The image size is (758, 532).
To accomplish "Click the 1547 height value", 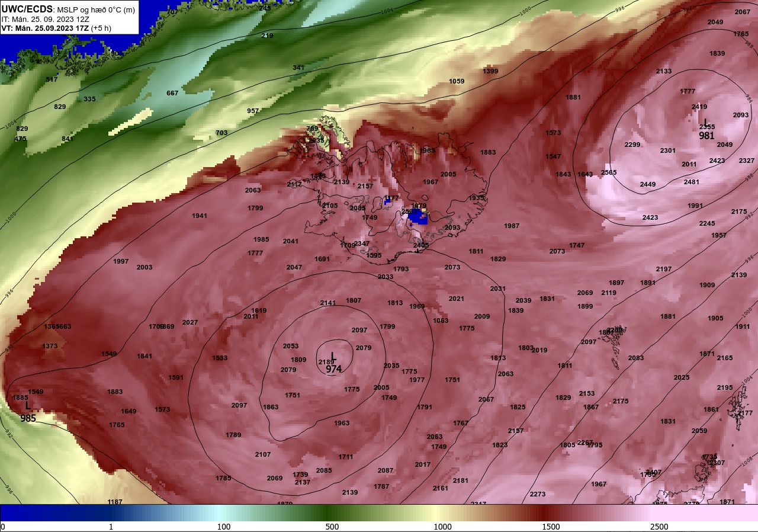I will 553,156.
